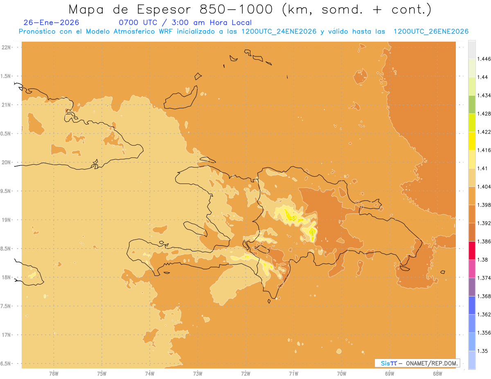Click the 'ONAMET/REP.DOM.' credit label
The height and width of the screenshot is (379, 491).
tap(432, 363)
